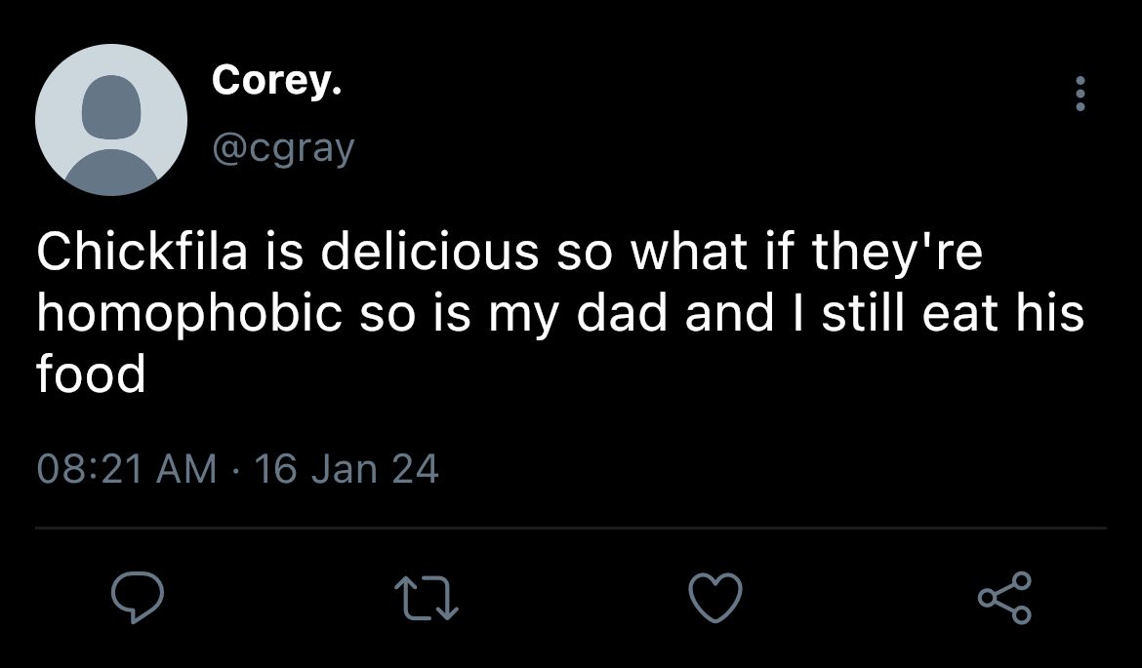Click the 08:21 AM timestamp
The height and width of the screenshot is (668, 1142).
(x=127, y=468)
